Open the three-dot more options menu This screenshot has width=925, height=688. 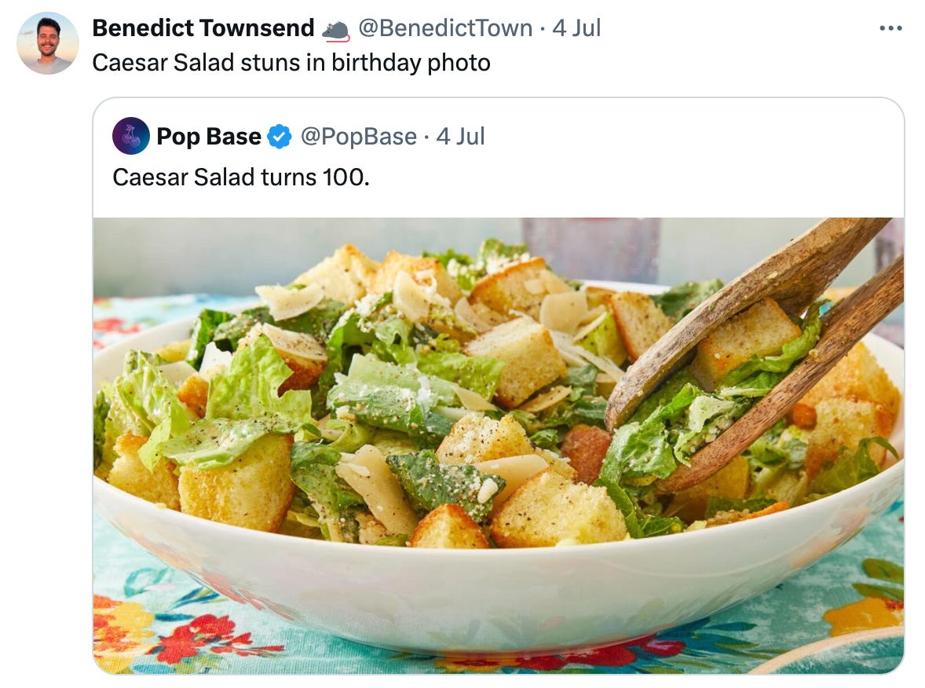click(x=890, y=27)
